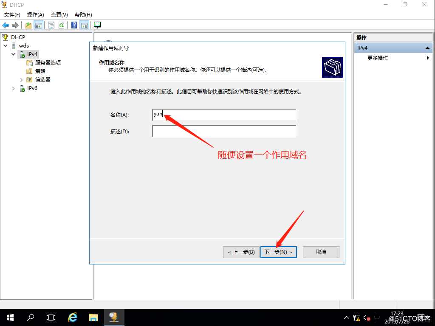Viewport: 435px width, 326px height.
Task: Select 筛选器 in the tree
Action: [x=43, y=80]
